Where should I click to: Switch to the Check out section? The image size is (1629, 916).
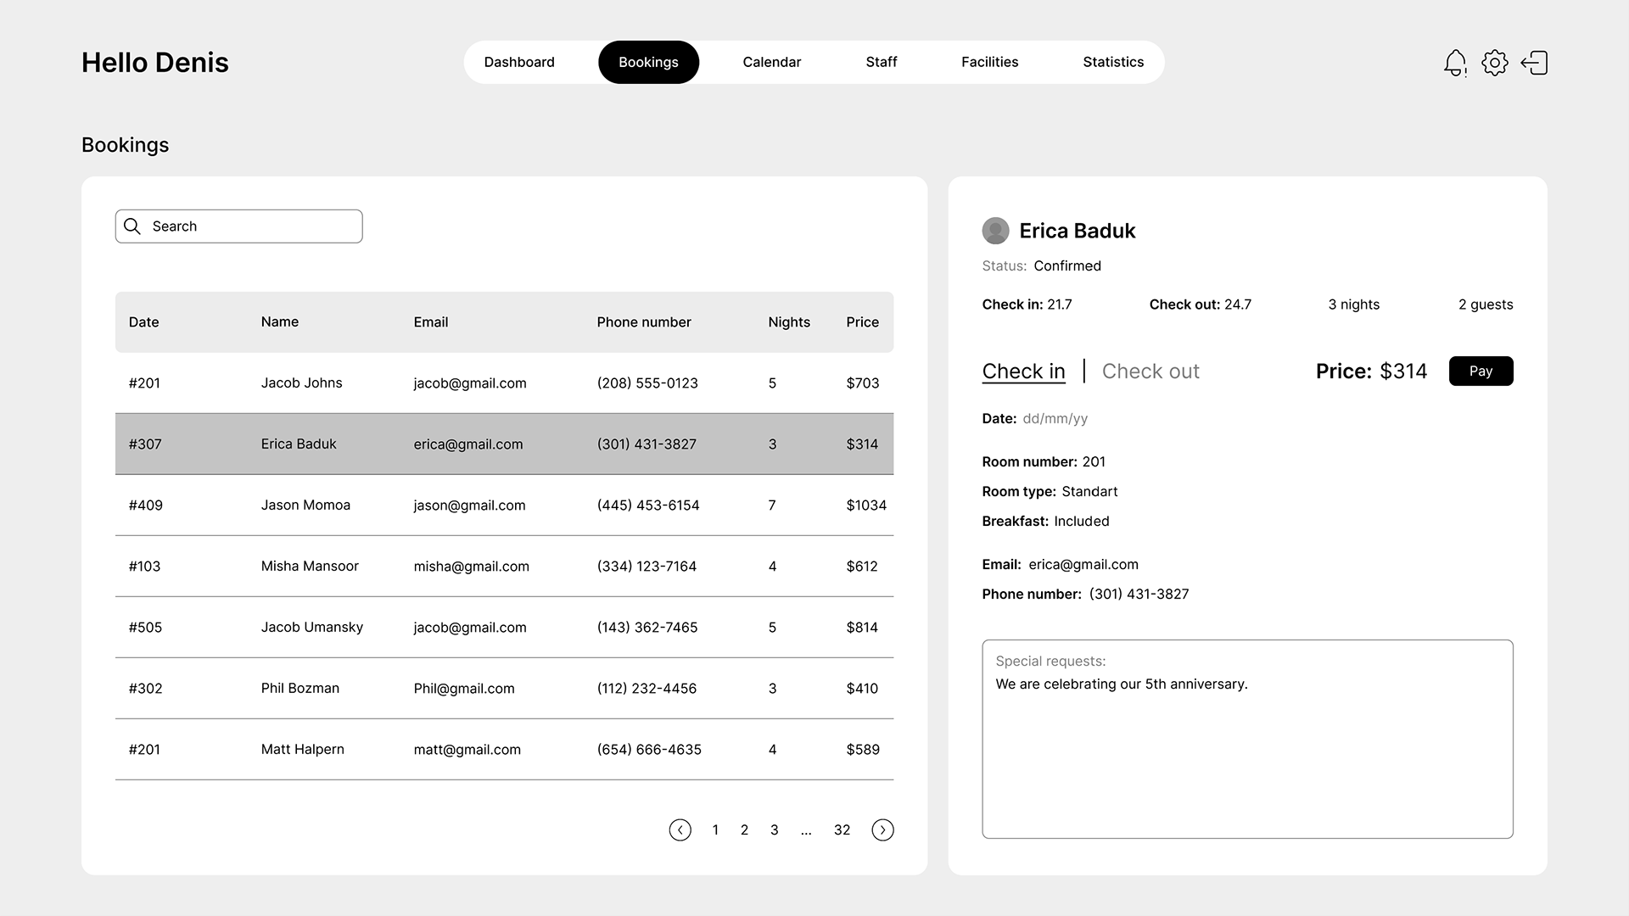1150,371
